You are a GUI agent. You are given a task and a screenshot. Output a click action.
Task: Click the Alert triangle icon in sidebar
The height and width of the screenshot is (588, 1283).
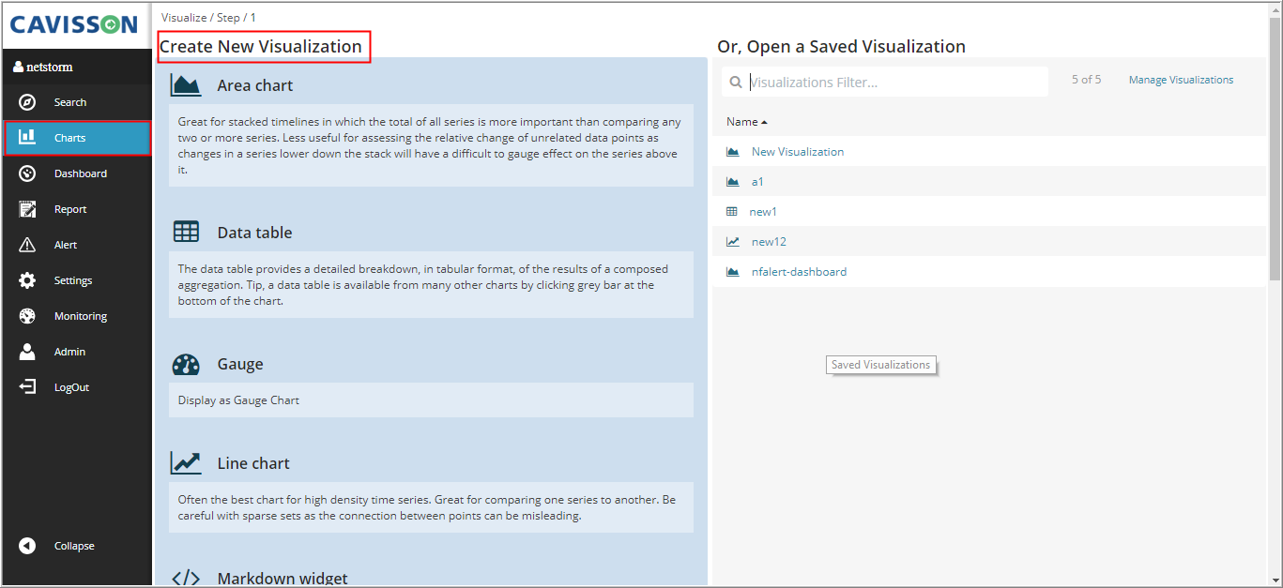pyautogui.click(x=27, y=245)
